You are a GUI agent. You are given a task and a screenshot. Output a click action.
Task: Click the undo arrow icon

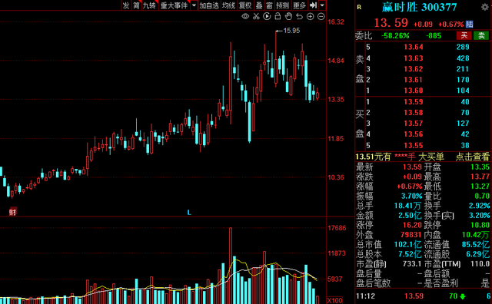click(299, 16)
